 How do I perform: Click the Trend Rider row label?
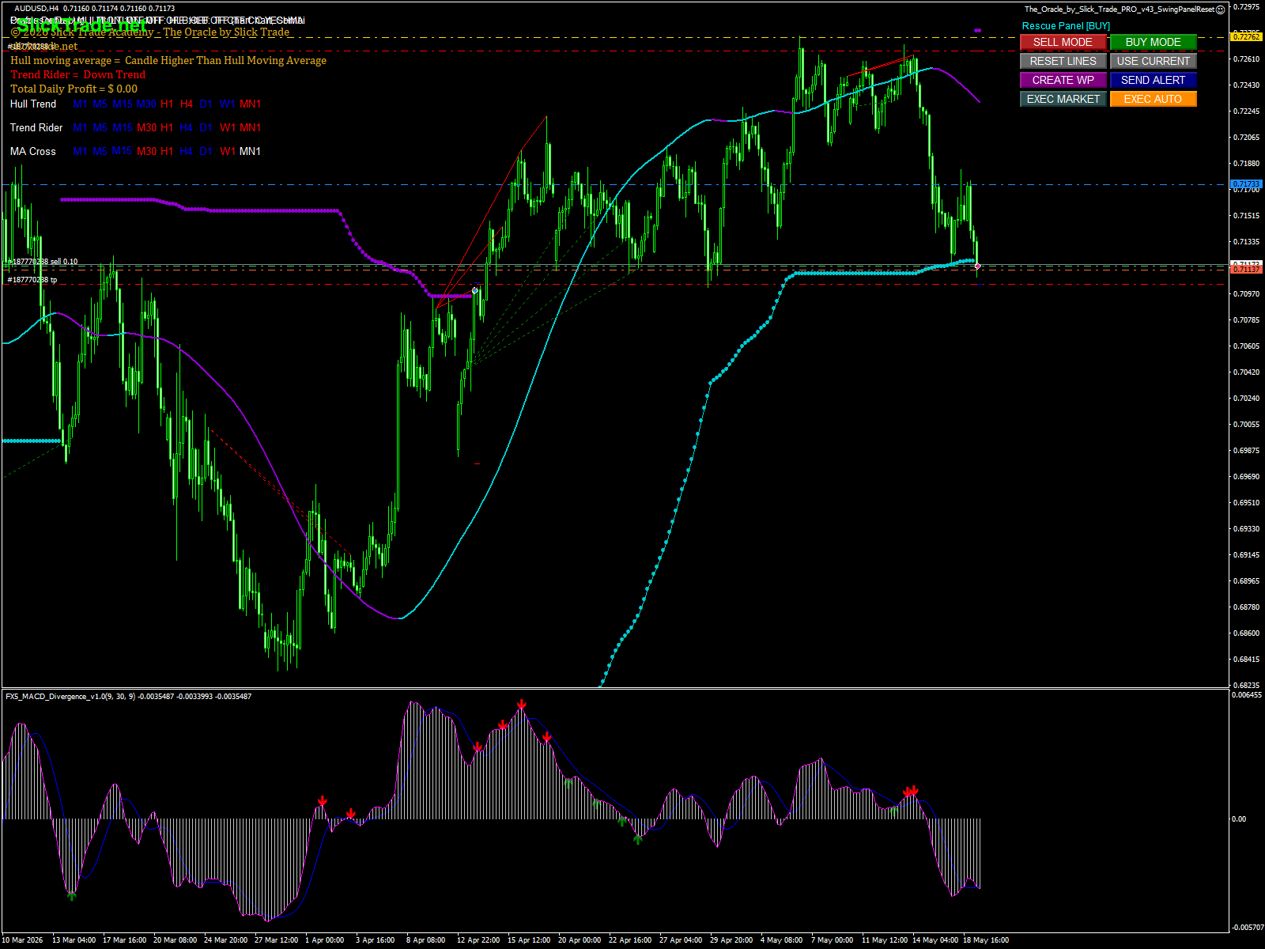pyautogui.click(x=36, y=127)
